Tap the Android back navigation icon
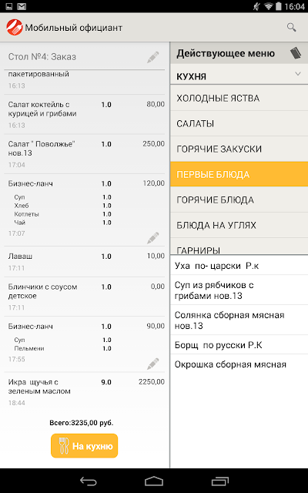This screenshot has height=493, width=308. tap(88, 481)
